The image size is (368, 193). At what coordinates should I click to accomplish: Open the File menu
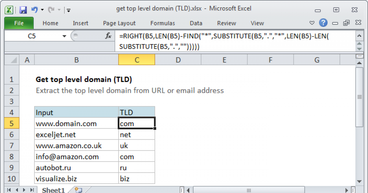tap(19, 23)
